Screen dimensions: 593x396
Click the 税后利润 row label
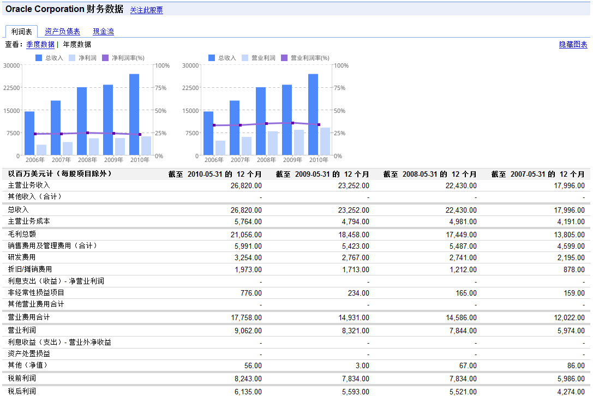(x=22, y=391)
